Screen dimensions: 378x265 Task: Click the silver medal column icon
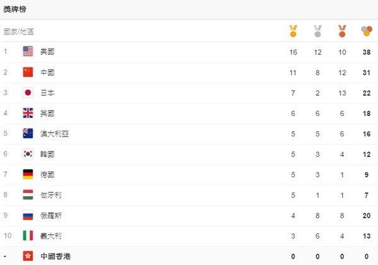tap(318, 31)
